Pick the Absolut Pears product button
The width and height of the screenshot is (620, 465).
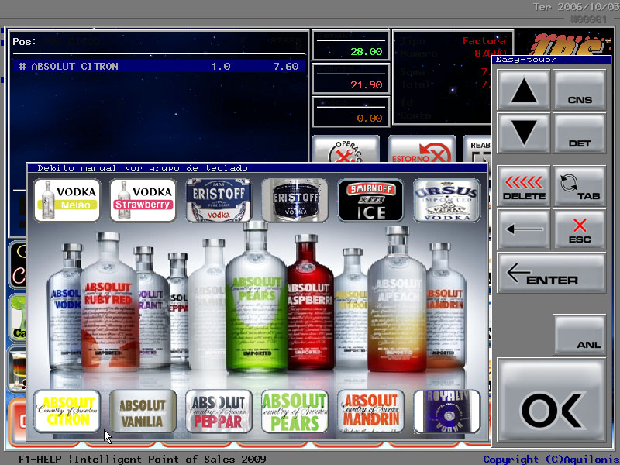pos(294,411)
